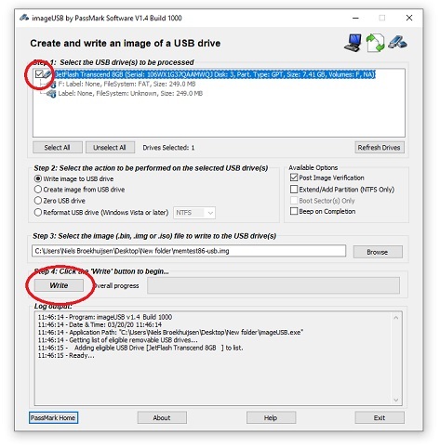Click the computer monitor icon at top right
The image size is (440, 448).
(353, 43)
